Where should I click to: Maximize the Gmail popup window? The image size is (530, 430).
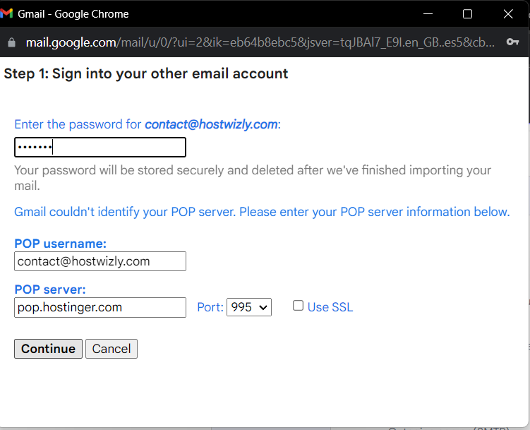point(467,13)
